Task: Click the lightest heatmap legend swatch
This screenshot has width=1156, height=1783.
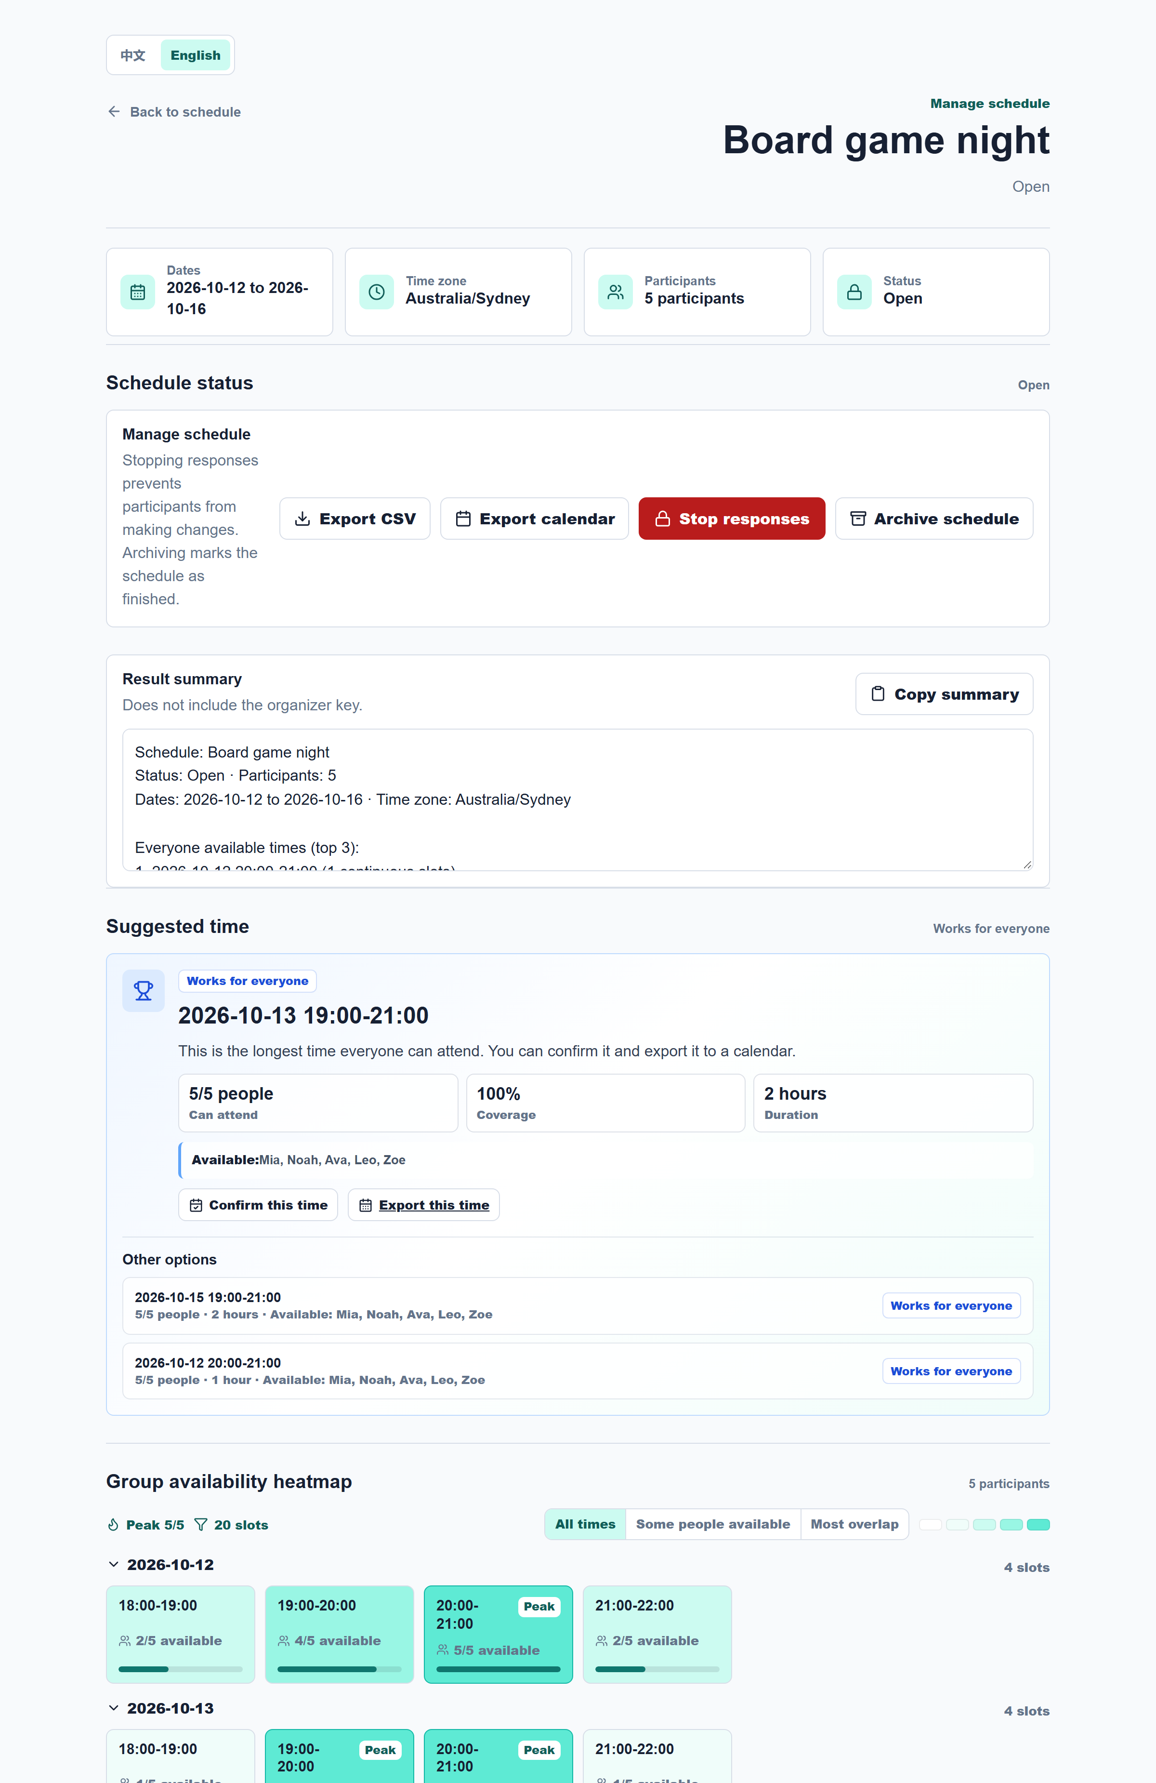Action: tap(931, 1525)
